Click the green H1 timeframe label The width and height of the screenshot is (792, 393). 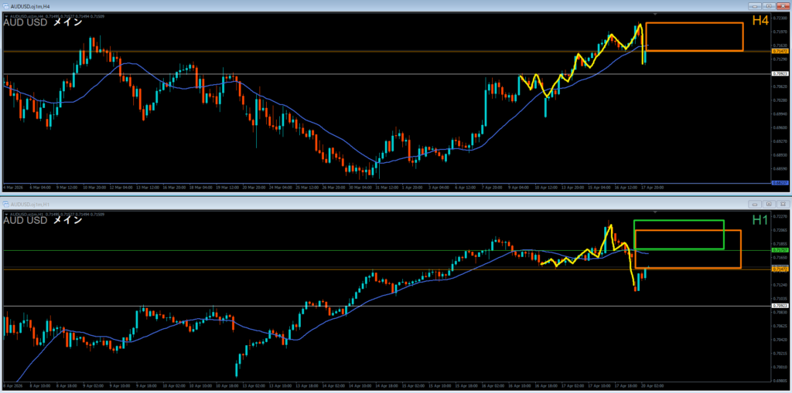point(761,221)
